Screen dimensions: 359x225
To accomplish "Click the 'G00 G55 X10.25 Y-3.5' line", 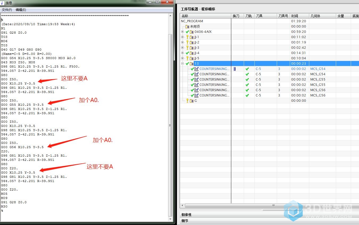I will [22, 105].
